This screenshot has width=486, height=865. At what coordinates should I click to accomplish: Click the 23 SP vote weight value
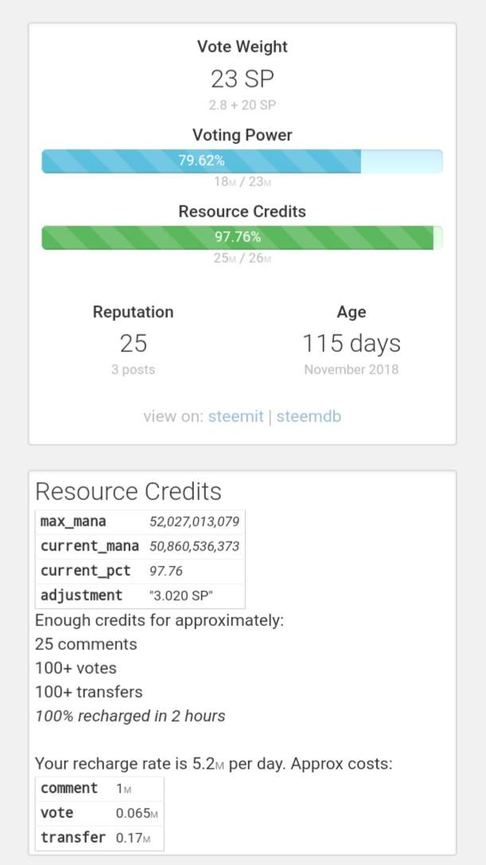pyautogui.click(x=242, y=79)
